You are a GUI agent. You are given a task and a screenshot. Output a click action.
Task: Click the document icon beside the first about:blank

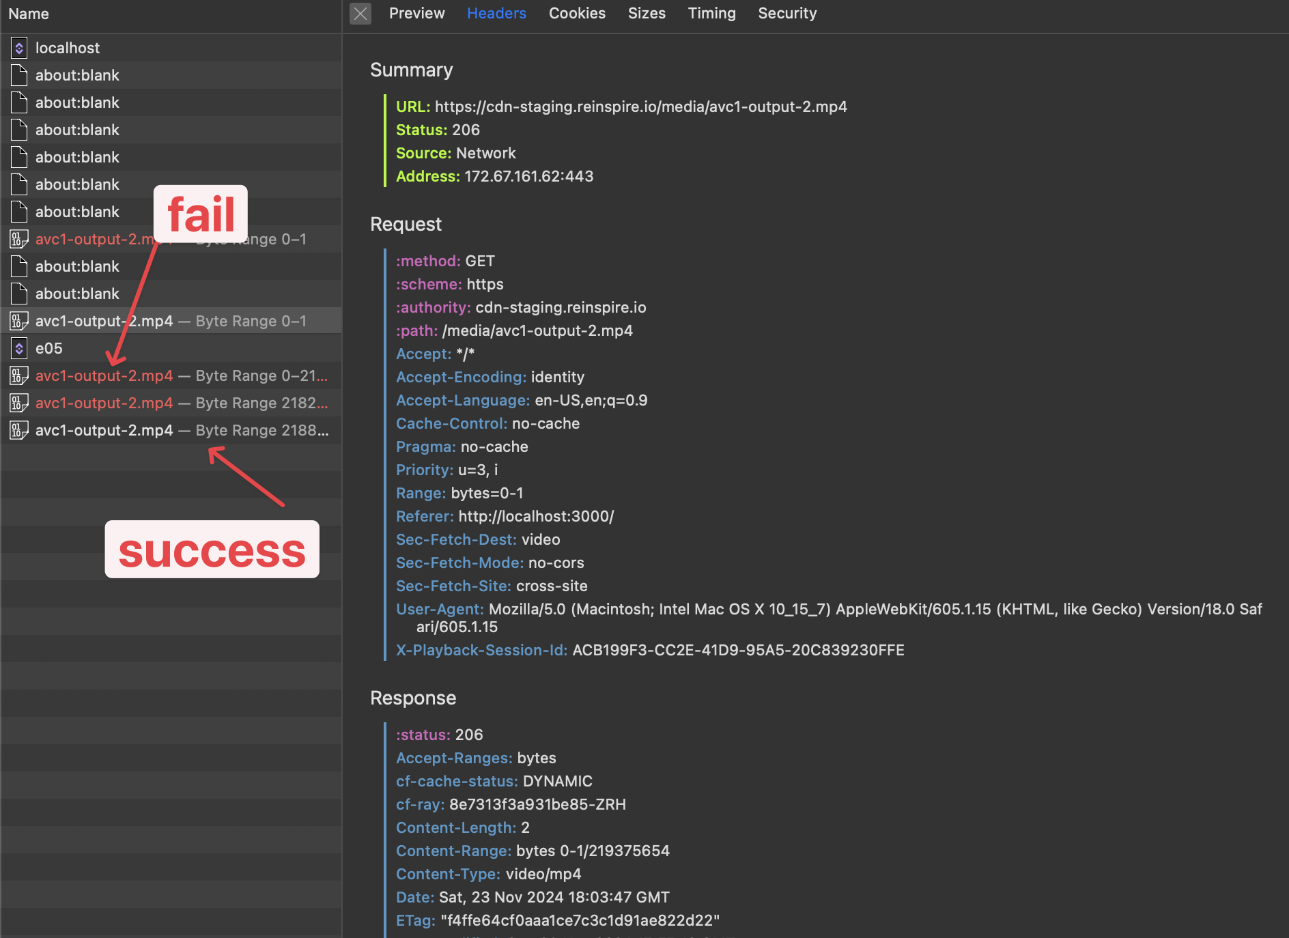tap(18, 75)
